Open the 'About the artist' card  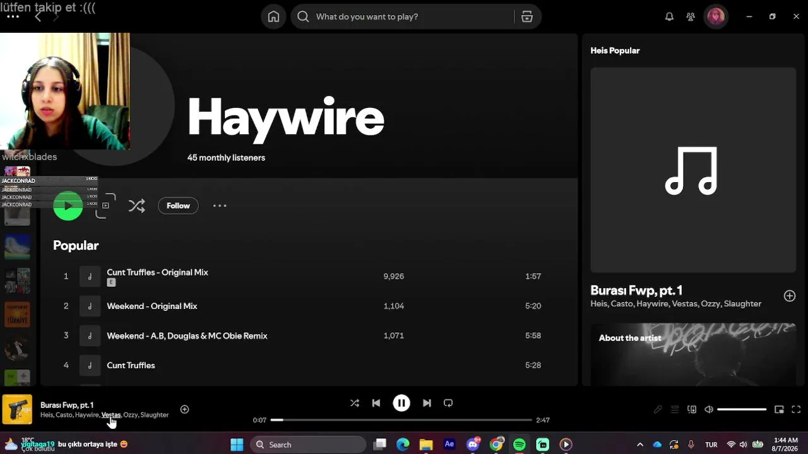tap(693, 354)
